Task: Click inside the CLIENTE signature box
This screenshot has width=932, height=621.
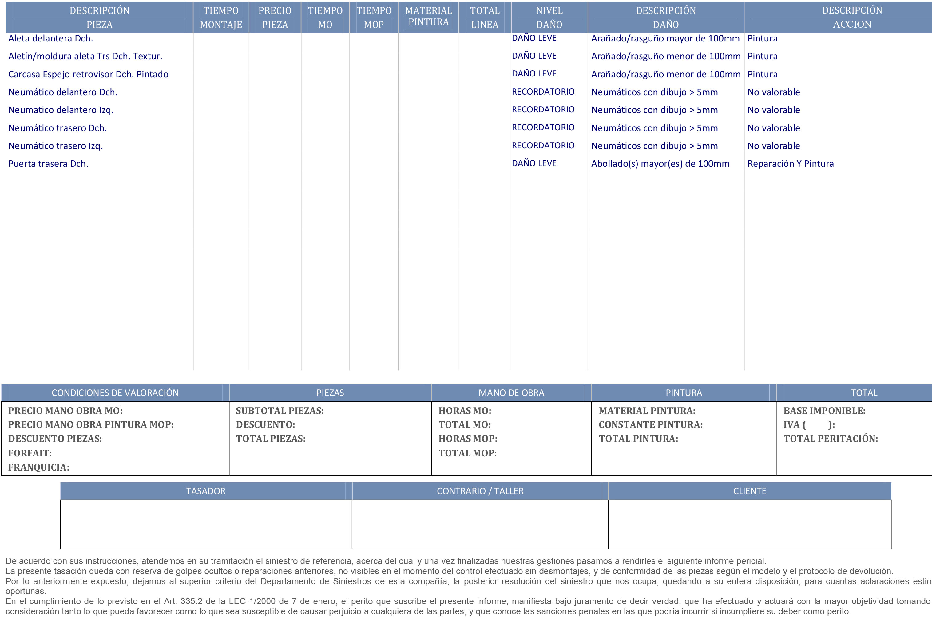Action: point(749,524)
